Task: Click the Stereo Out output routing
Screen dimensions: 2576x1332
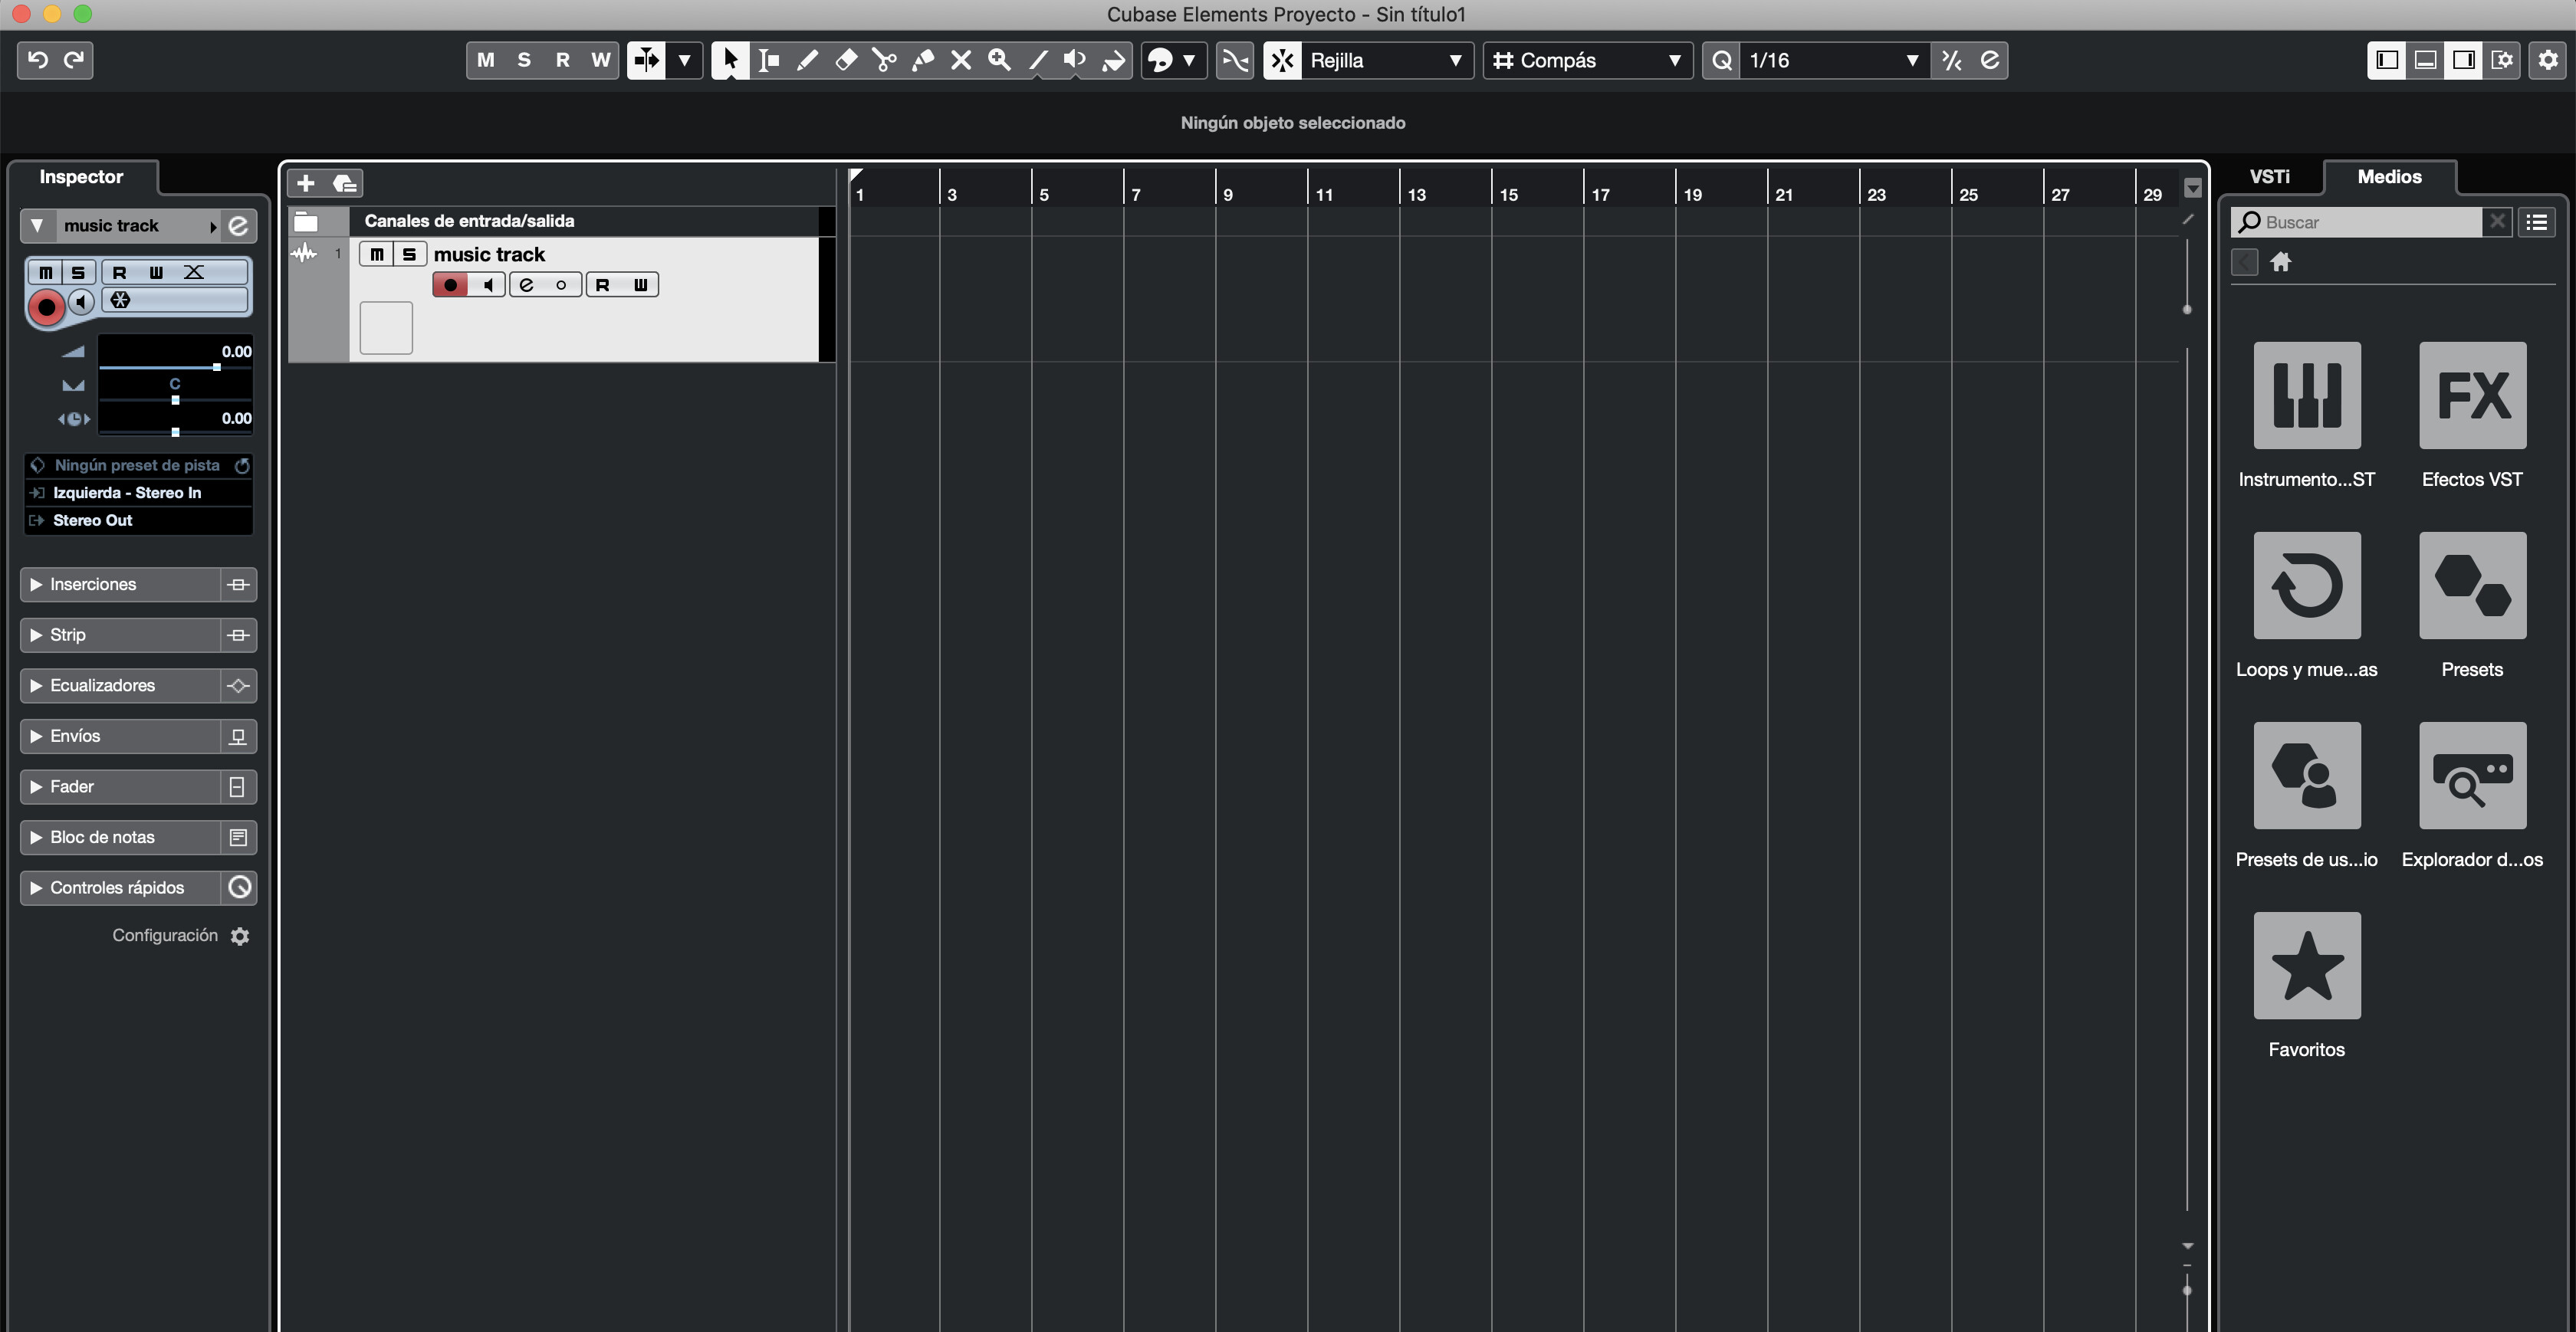Action: coord(93,520)
